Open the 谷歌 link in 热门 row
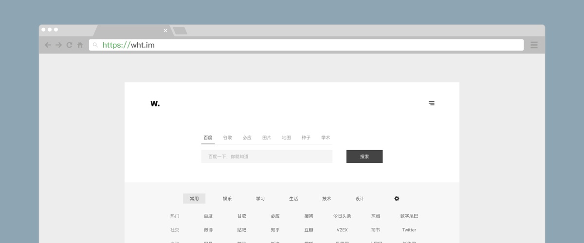This screenshot has width=584, height=243. point(242,216)
